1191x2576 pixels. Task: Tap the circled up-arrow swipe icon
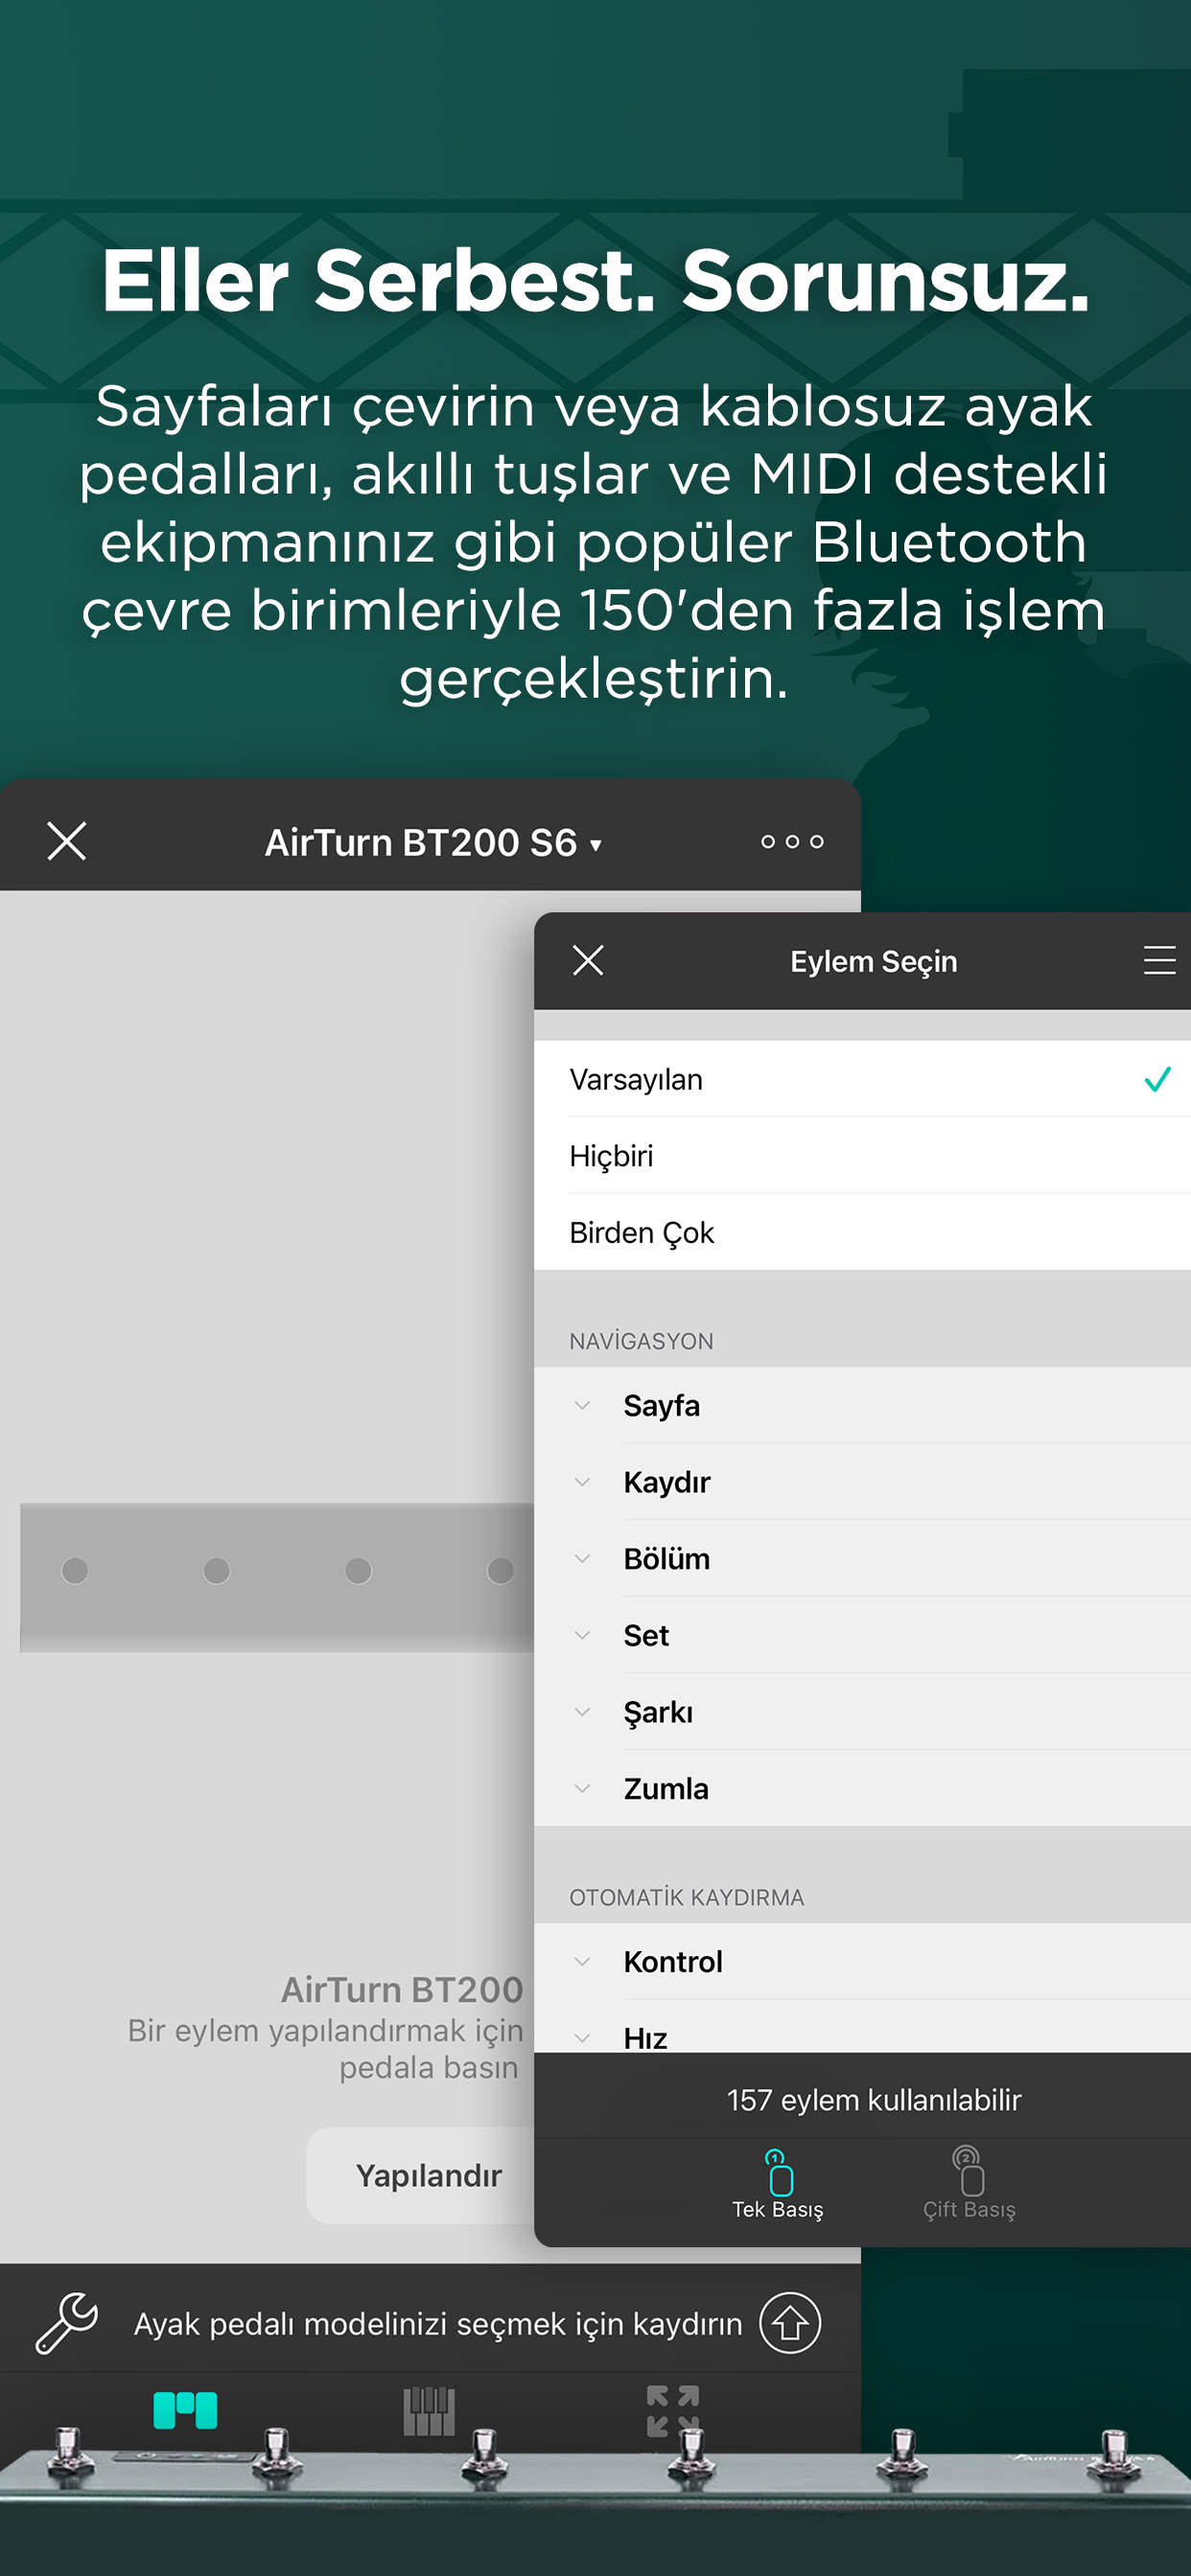point(789,2323)
